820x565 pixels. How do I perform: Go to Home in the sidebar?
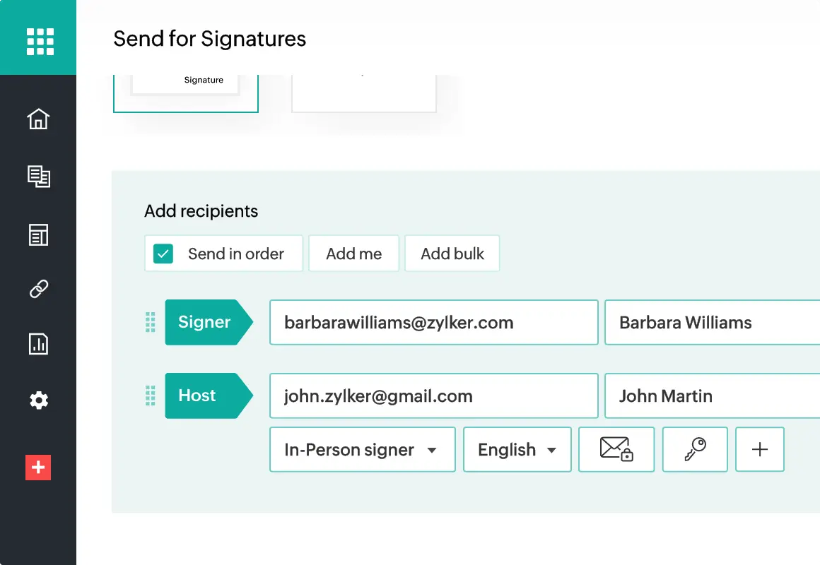38,119
